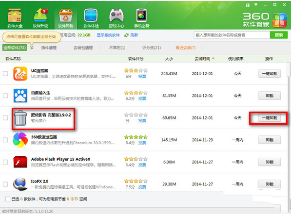The height and width of the screenshot is (214, 291).
Task: Tick the 已选 select-all checkbox at bottom
Action: [x=8, y=199]
